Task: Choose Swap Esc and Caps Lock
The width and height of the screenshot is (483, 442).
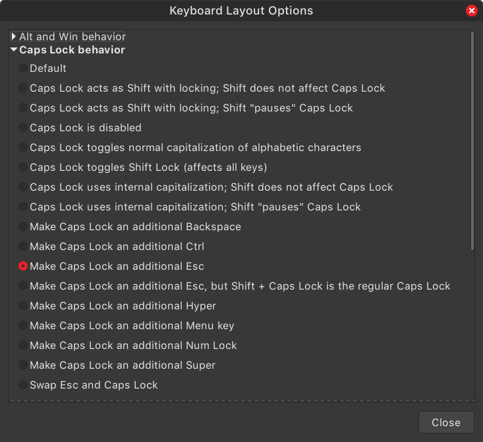Action: [23, 385]
